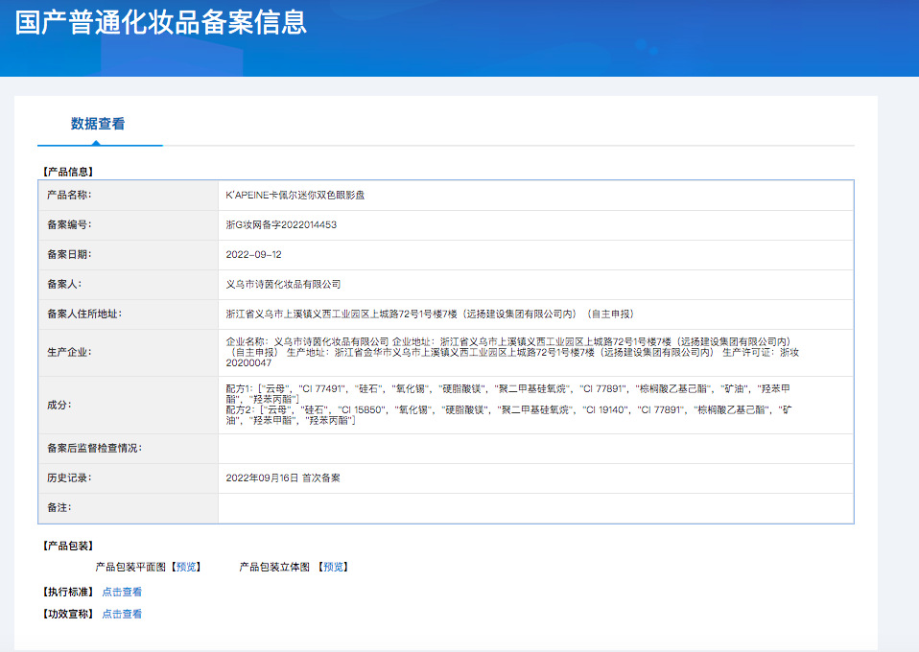The width and height of the screenshot is (919, 652).
Task: Click the 成分 row label
Action: pyautogui.click(x=59, y=405)
